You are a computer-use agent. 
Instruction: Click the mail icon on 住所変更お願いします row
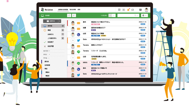click(x=79, y=58)
